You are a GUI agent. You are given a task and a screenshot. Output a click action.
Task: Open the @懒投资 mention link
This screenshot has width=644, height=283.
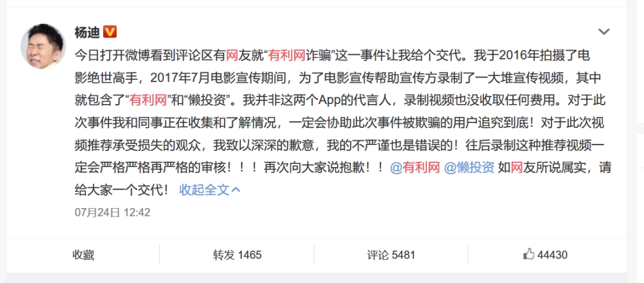coord(470,168)
